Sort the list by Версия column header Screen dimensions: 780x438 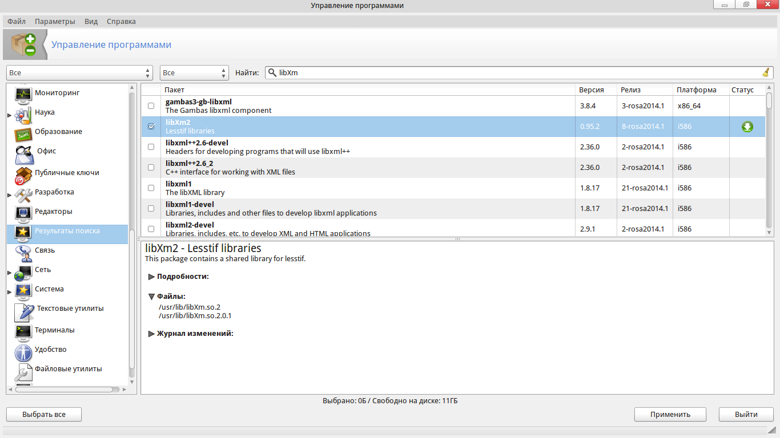597,90
